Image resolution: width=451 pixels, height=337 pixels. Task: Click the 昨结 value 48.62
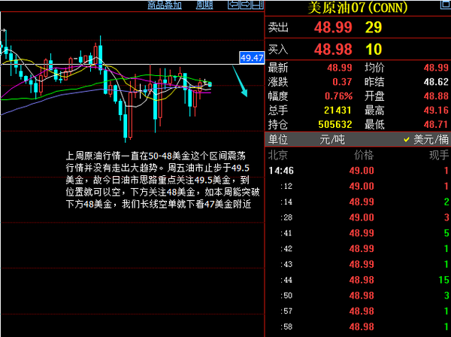pos(436,82)
